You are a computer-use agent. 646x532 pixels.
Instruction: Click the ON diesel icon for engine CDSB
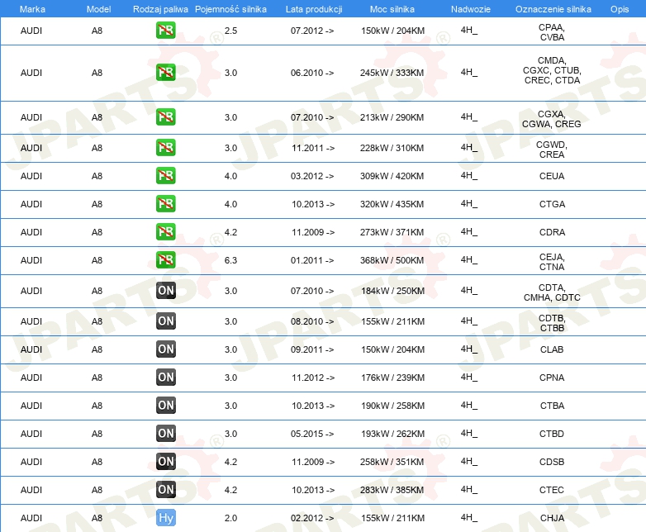[166, 462]
